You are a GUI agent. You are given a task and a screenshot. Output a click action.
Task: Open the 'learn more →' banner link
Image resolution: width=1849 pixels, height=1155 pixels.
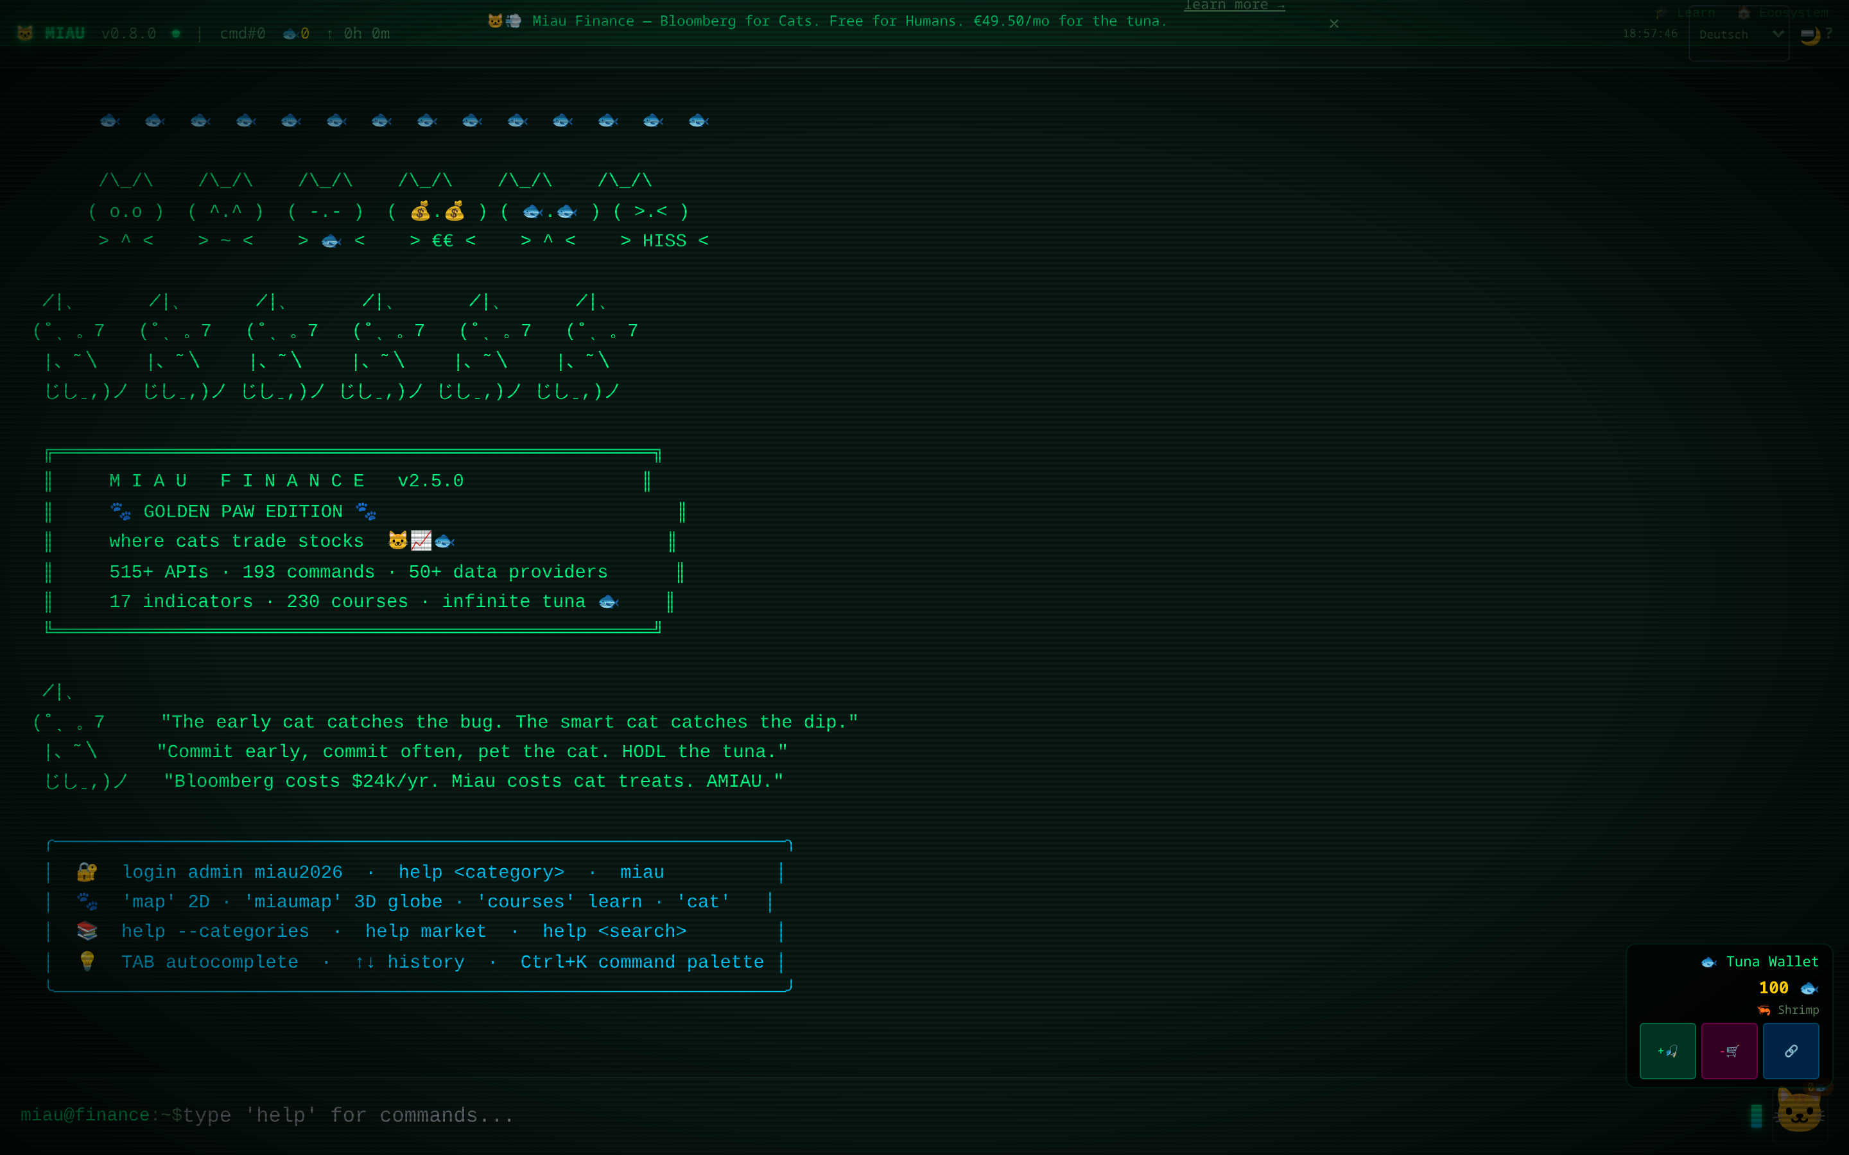pos(1234,6)
